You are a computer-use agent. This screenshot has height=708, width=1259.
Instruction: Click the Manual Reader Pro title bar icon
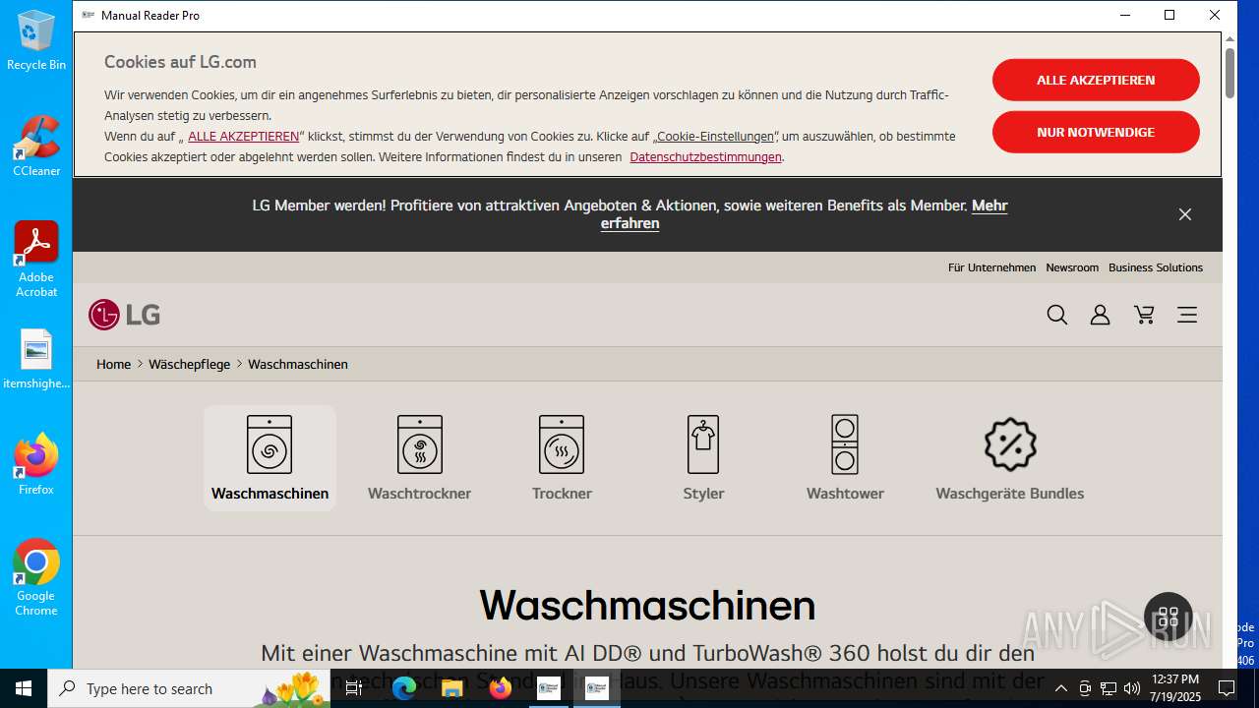click(x=89, y=15)
